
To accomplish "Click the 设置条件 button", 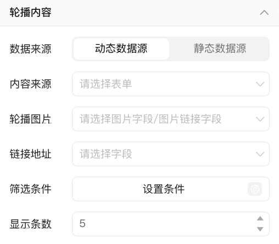I will pos(171,189).
